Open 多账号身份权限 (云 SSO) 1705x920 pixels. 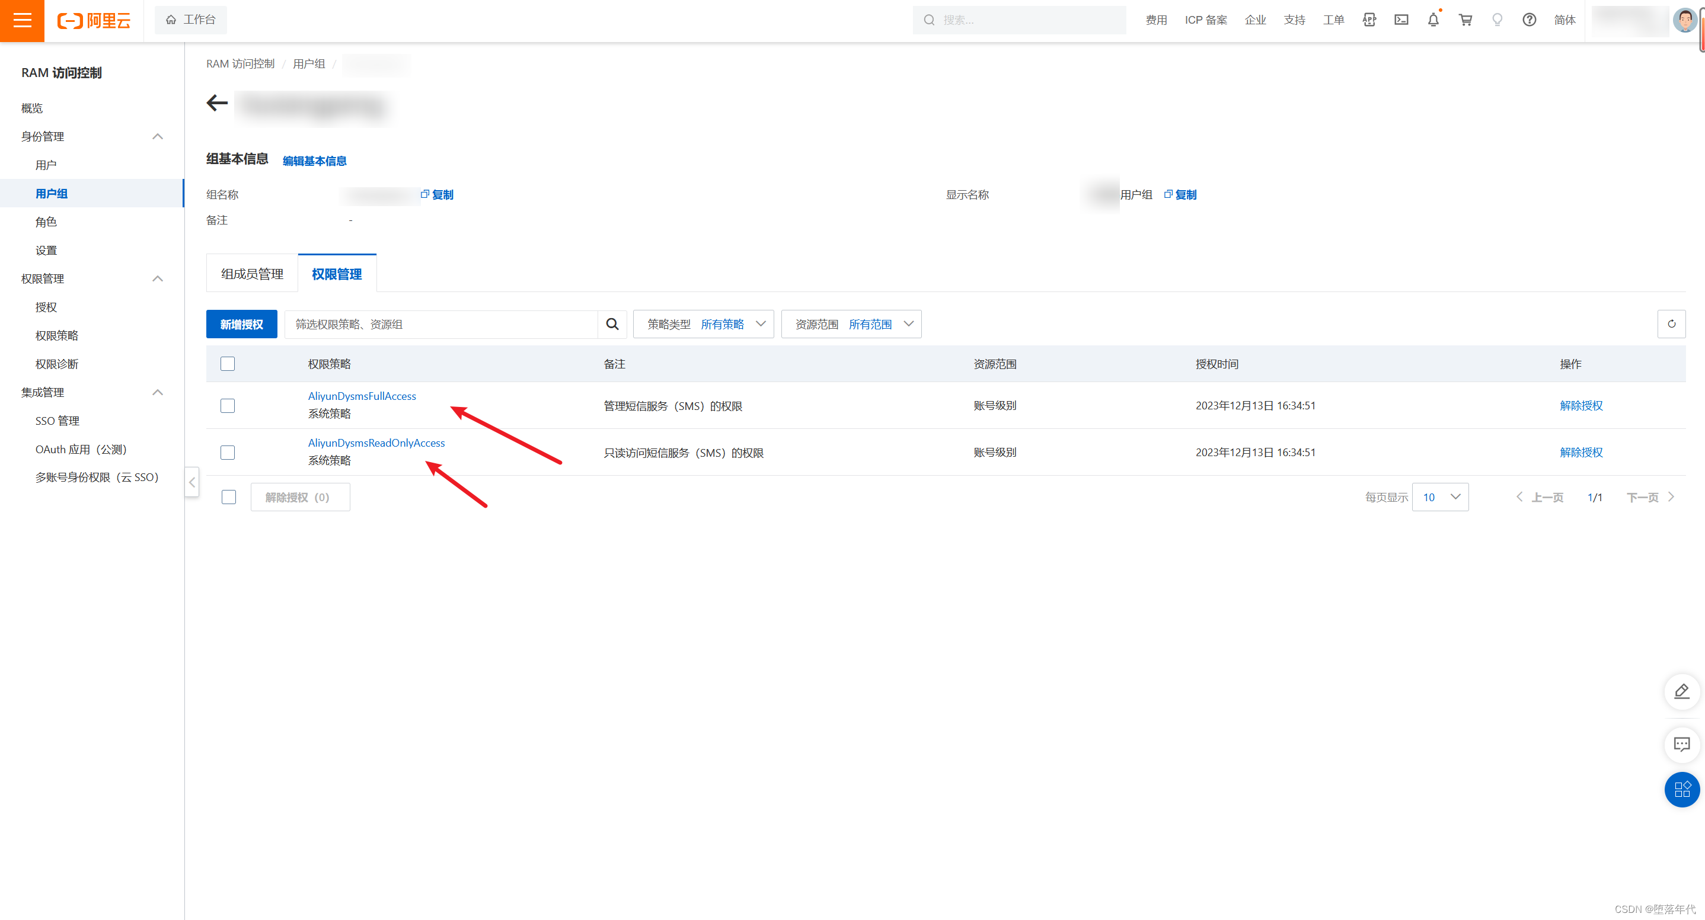click(97, 477)
